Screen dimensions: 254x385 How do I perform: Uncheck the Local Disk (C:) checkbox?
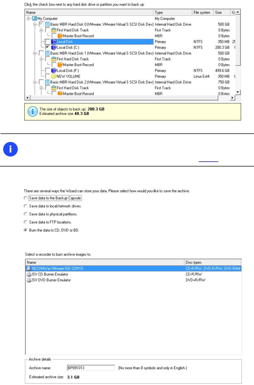[x=47, y=47]
